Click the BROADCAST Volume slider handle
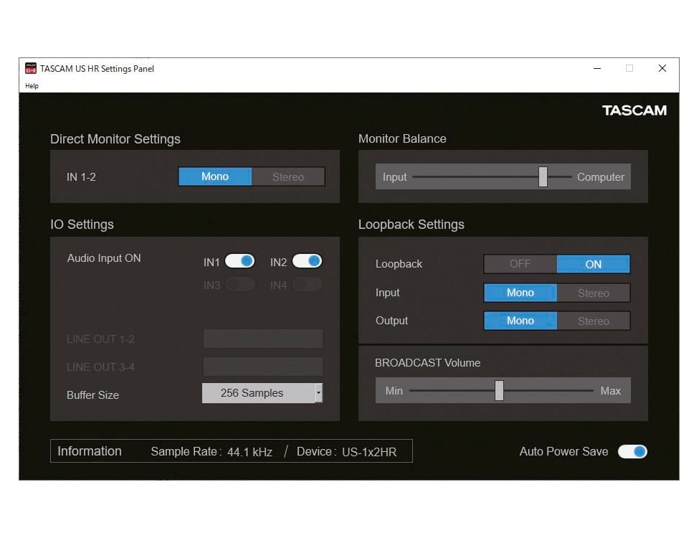The height and width of the screenshot is (538, 699). (499, 391)
